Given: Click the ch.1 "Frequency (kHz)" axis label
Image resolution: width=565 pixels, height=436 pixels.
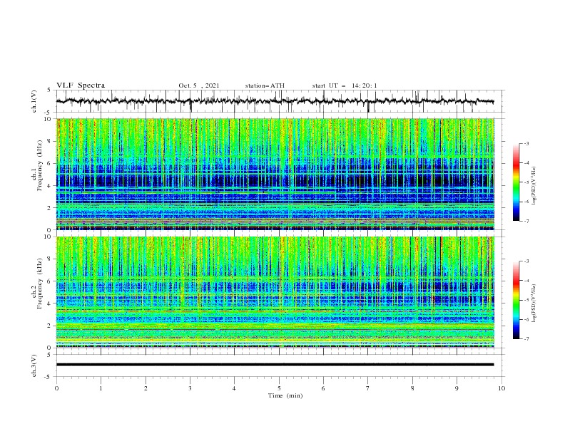Looking at the screenshot, I should [x=39, y=166].
